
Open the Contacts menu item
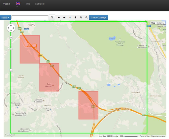click(40, 4)
